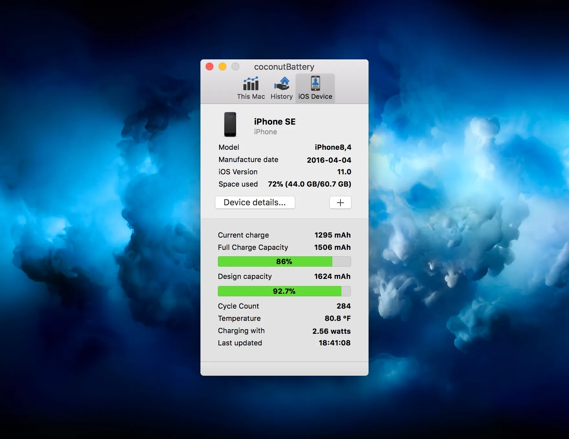Click the plus icon to save a snapshot
569x439 pixels.
(x=340, y=202)
